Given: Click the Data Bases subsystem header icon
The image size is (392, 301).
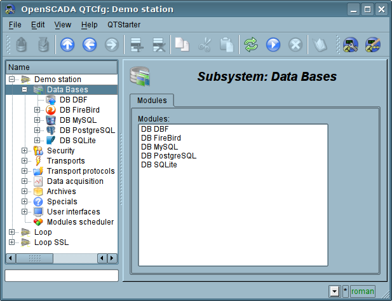Looking at the screenshot, I should 140,76.
